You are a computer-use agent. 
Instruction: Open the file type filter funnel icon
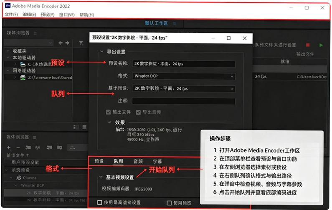coord(81,43)
